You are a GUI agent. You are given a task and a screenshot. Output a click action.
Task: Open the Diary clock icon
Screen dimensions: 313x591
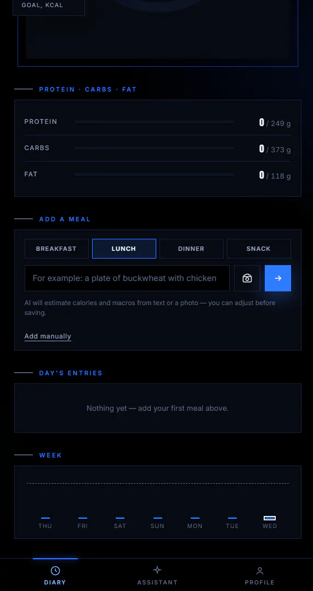(x=55, y=570)
